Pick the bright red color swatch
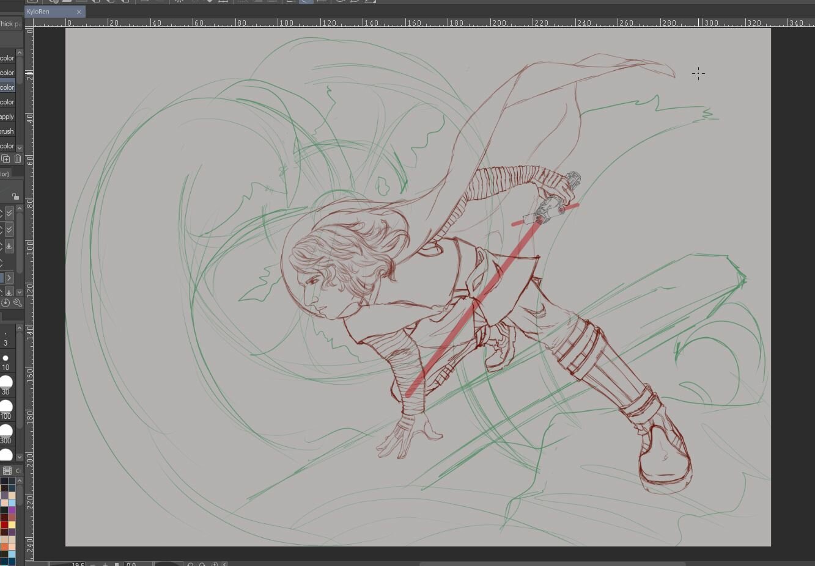 (4, 524)
